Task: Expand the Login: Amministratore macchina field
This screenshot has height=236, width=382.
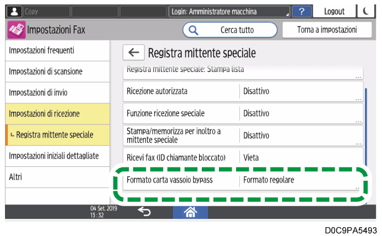Action: coord(229,11)
